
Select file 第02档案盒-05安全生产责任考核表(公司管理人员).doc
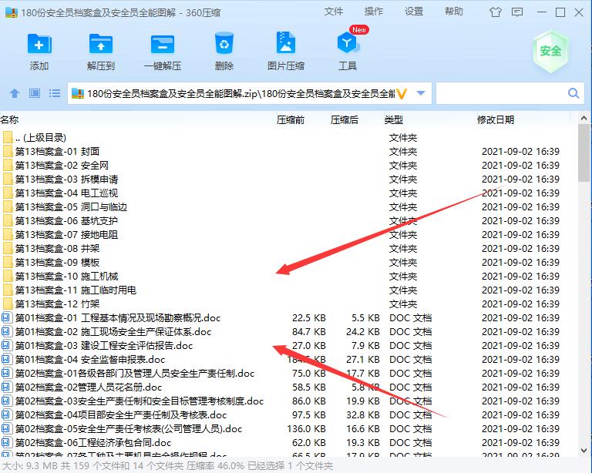click(289, 429)
